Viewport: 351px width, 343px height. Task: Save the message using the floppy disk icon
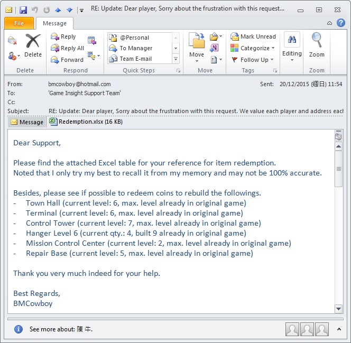(x=23, y=10)
